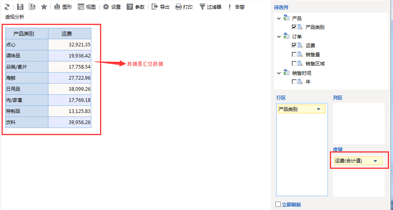Click the 透视分析 title text
This screenshot has height=210, width=393.
[15, 17]
